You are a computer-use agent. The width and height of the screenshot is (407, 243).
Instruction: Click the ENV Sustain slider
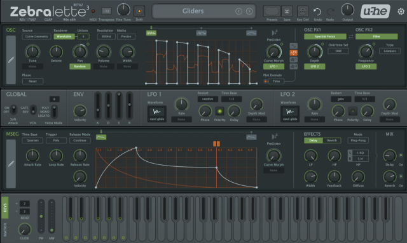tap(119, 105)
